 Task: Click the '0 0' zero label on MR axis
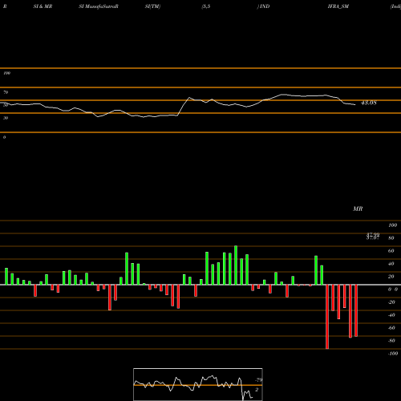click(393, 290)
